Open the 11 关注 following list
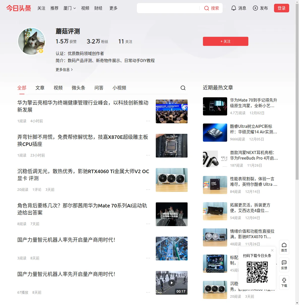Viewport: 299px width, 305px height. pos(125,41)
